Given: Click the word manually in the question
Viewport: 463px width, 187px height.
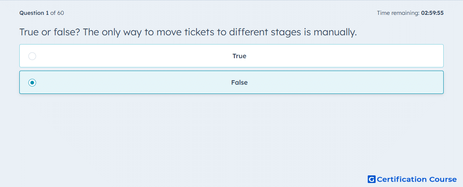Looking at the screenshot, I should click(335, 32).
